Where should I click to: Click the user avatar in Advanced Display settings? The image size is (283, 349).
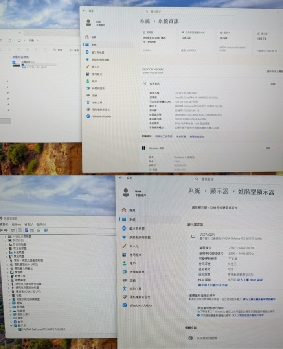[126, 193]
